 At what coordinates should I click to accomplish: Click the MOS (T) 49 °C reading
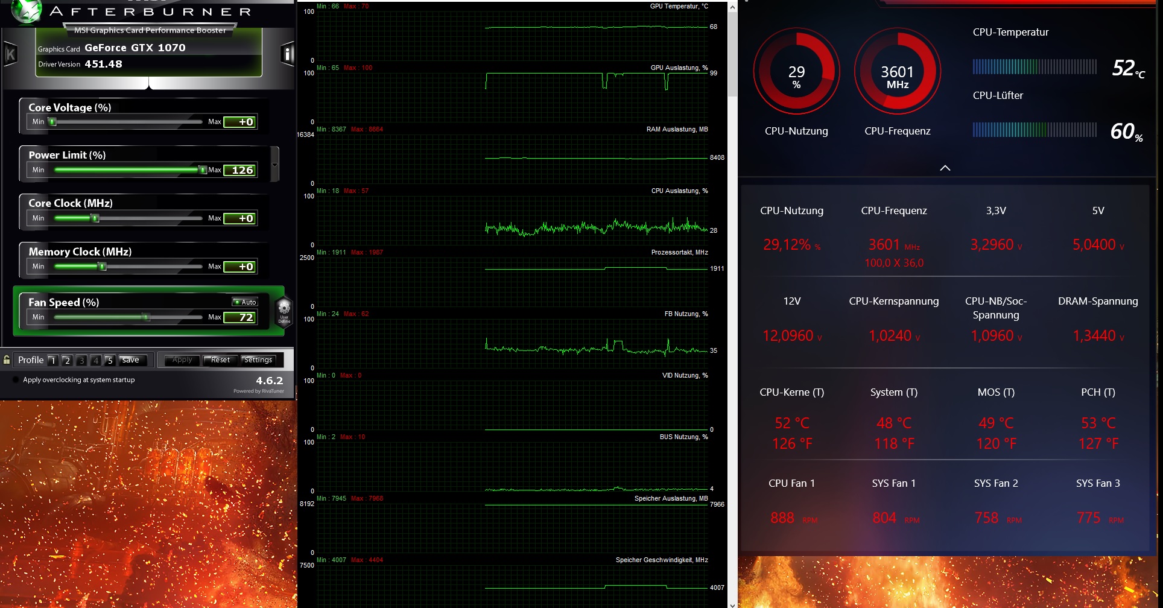pyautogui.click(x=996, y=423)
